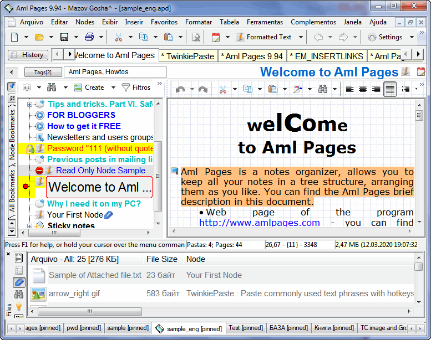Viewport: 431px width, 340px height.
Task: Toggle Align right paragraph button
Action: pyautogui.click(x=376, y=89)
